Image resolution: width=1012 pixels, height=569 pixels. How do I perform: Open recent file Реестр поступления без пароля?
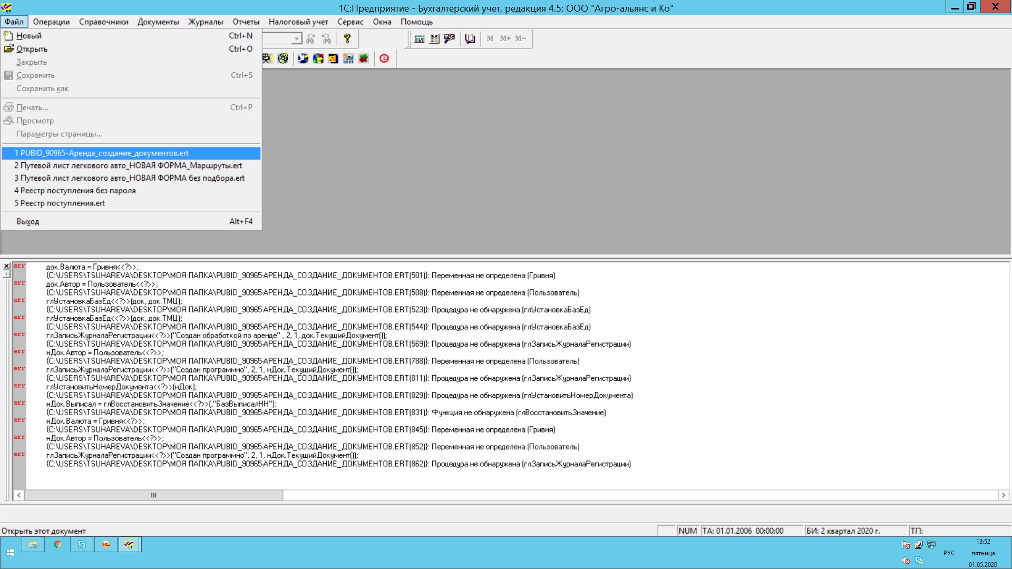[131, 191]
